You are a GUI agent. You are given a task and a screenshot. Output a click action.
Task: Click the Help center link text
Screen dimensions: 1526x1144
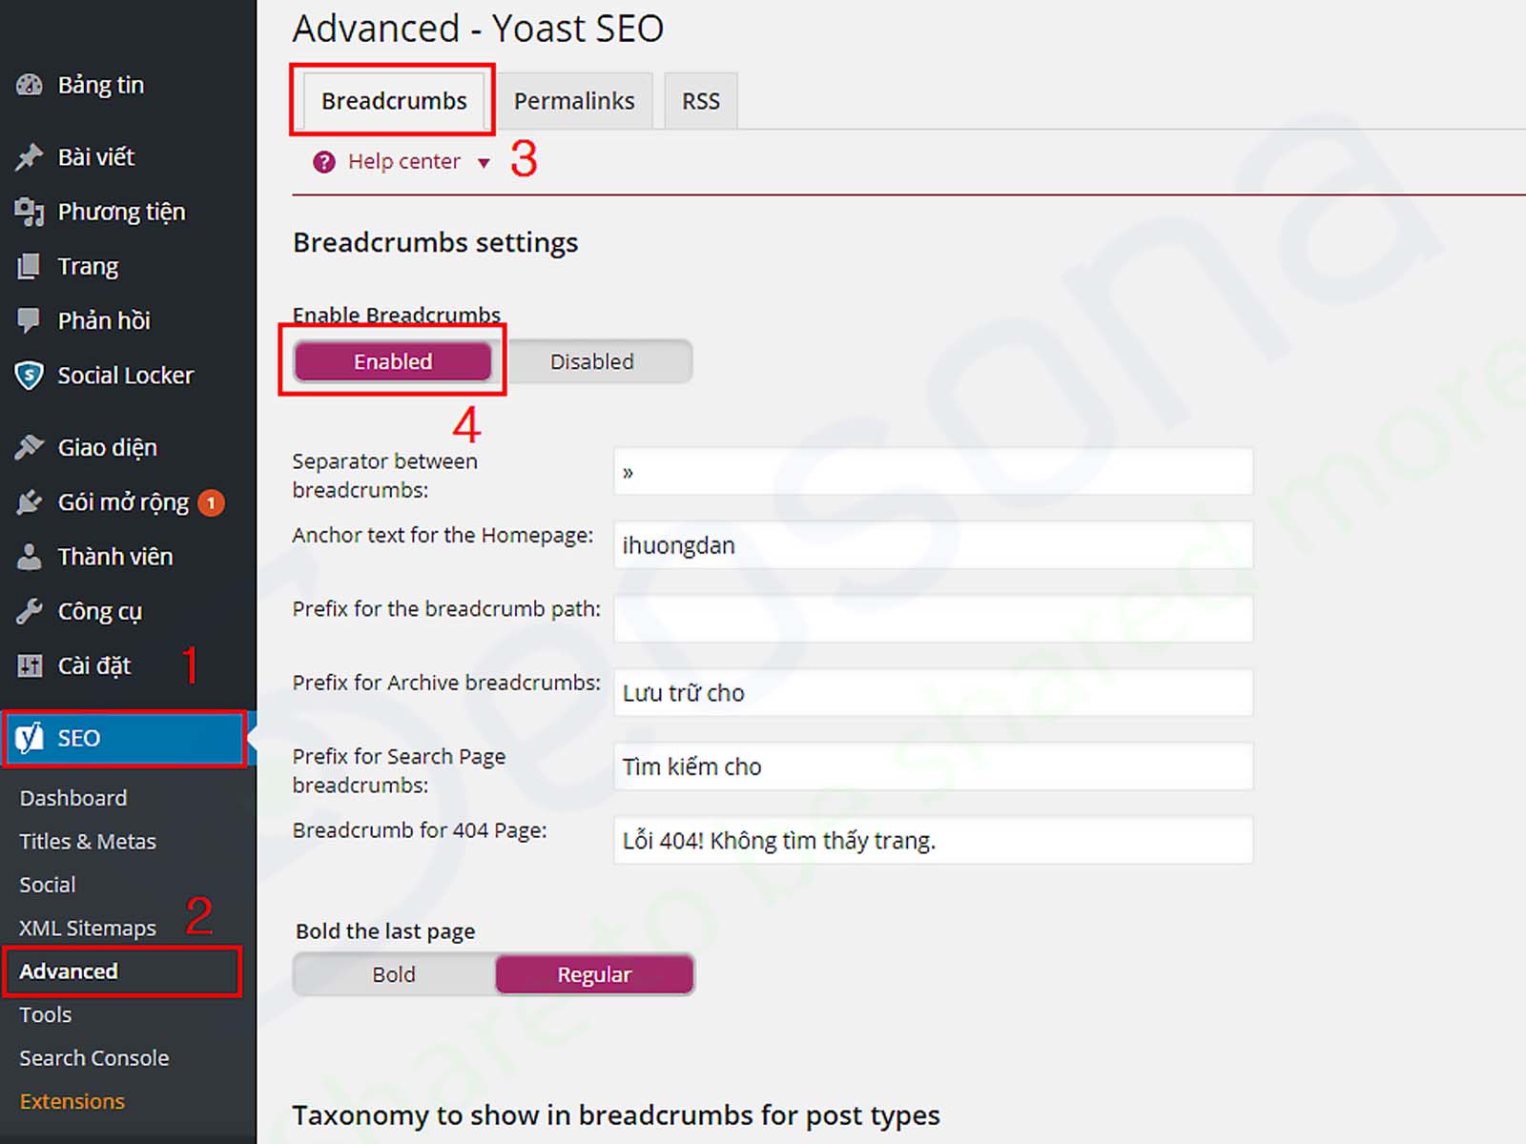(x=404, y=162)
